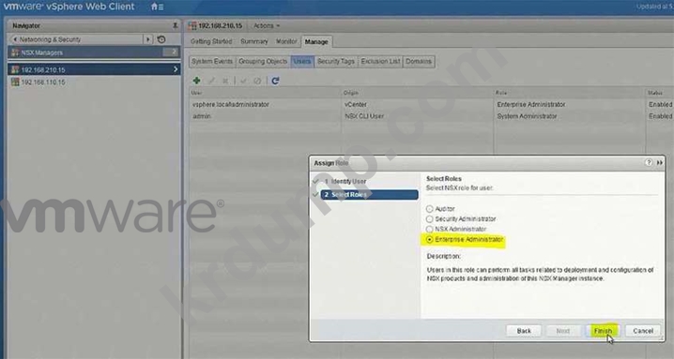Screen dimensions: 674x359
Task: Click the pencil edit user icon
Action: pos(211,81)
